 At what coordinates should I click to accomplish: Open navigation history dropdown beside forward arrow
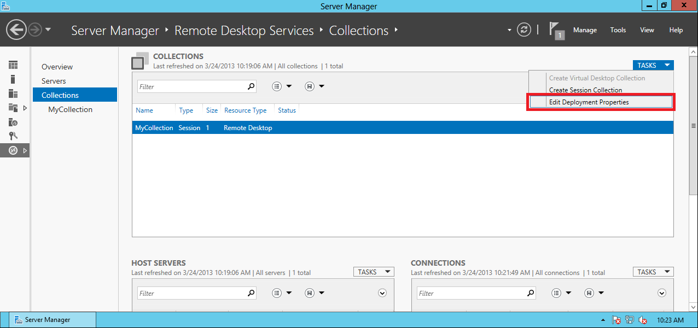[x=48, y=30]
